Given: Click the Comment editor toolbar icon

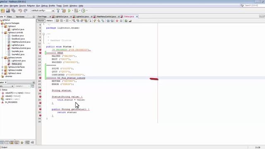Looking at the screenshot, I should tap(126, 21).
